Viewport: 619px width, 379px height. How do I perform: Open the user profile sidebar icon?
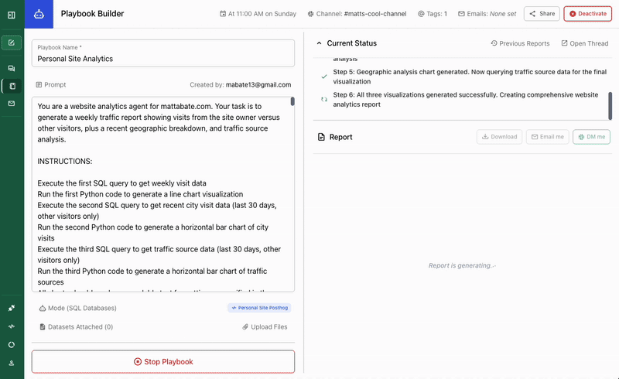tap(12, 364)
